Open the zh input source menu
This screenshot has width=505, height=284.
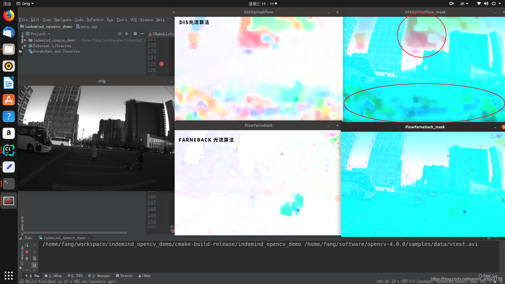[x=464, y=4]
